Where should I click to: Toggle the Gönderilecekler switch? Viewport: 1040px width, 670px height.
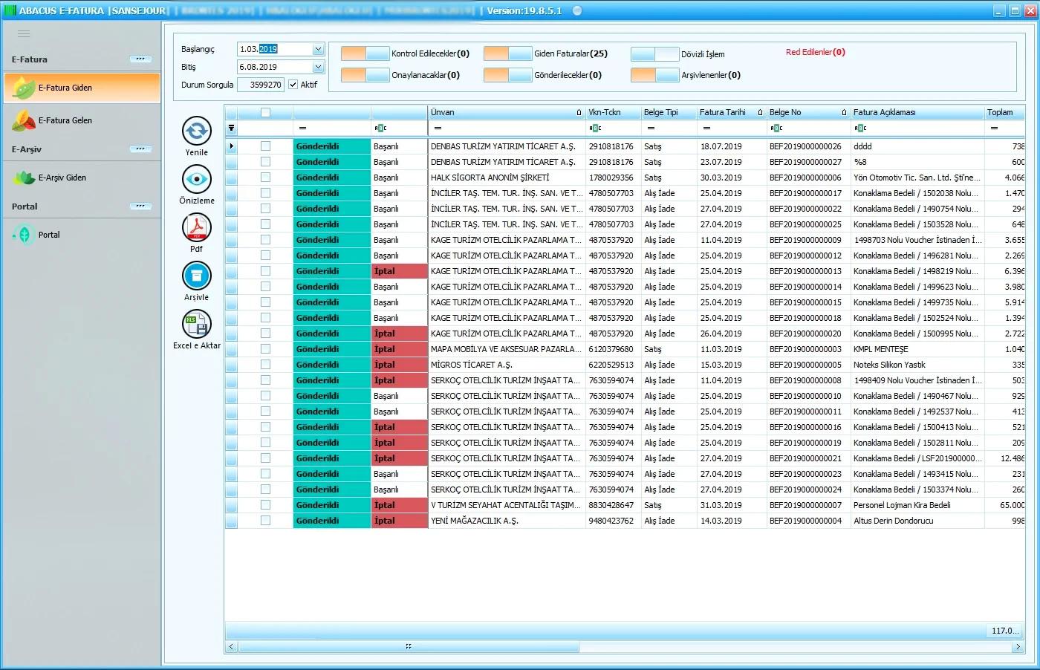click(507, 75)
